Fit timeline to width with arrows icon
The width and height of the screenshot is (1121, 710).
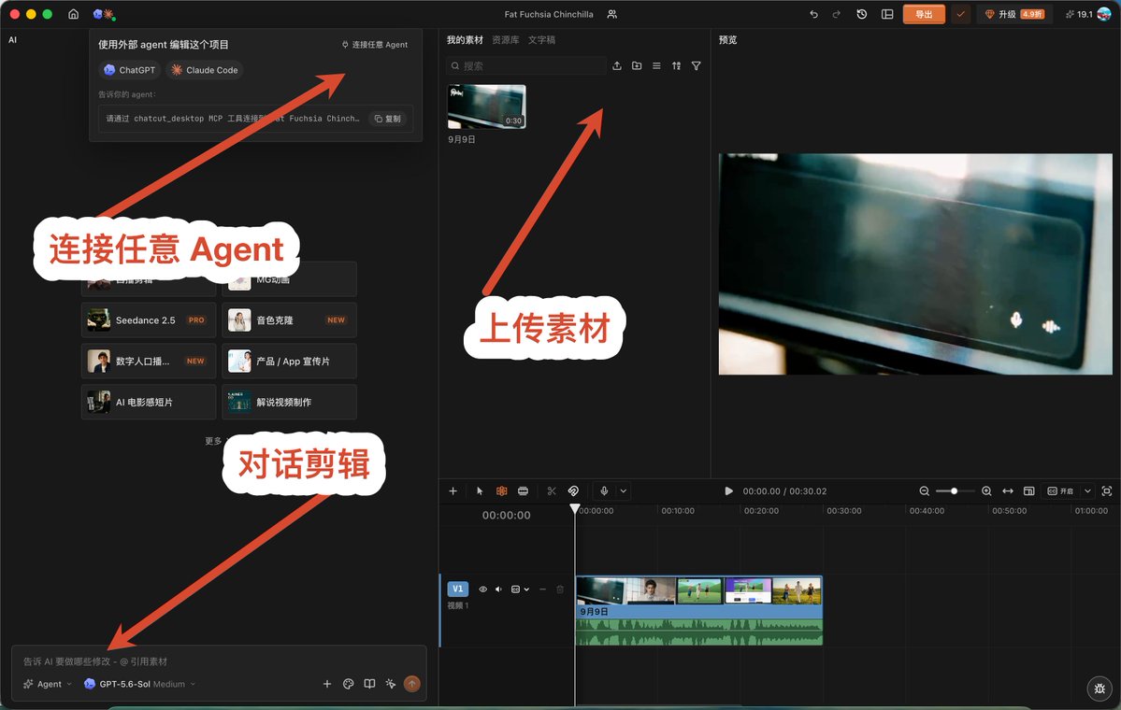[1008, 490]
